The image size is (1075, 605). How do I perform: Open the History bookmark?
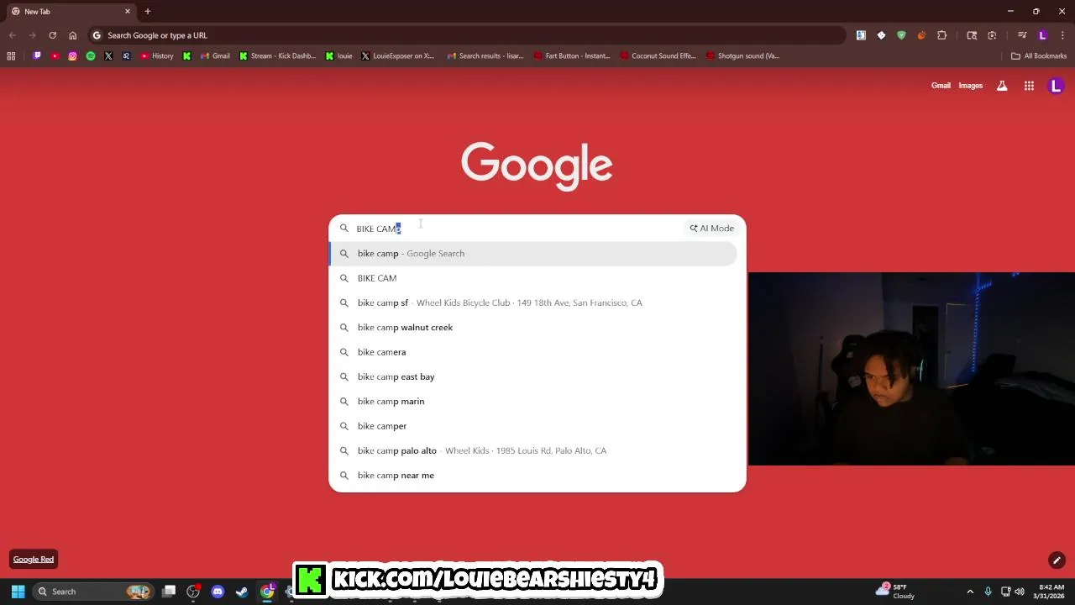[157, 56]
